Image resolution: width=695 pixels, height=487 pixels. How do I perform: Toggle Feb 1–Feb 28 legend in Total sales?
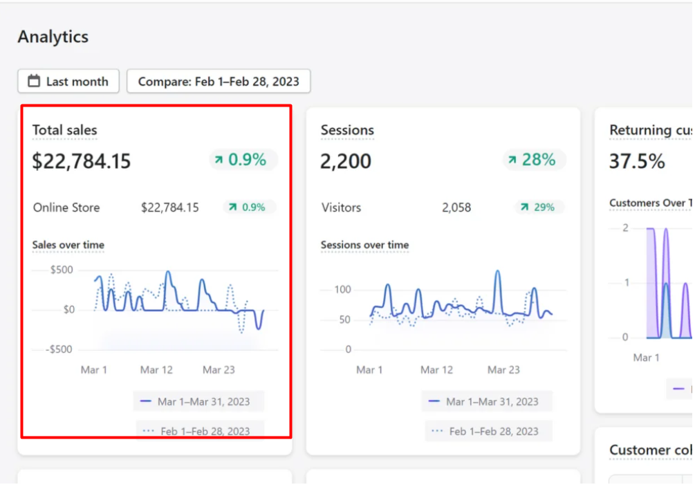[199, 431]
